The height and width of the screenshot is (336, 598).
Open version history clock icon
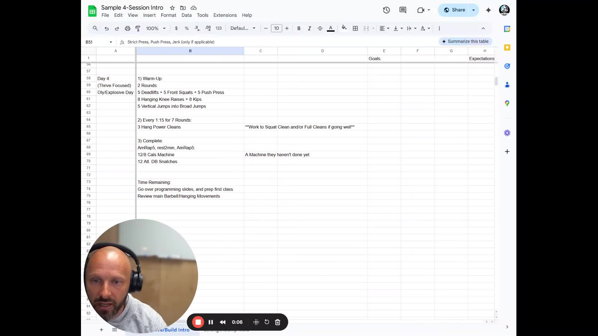pos(386,10)
